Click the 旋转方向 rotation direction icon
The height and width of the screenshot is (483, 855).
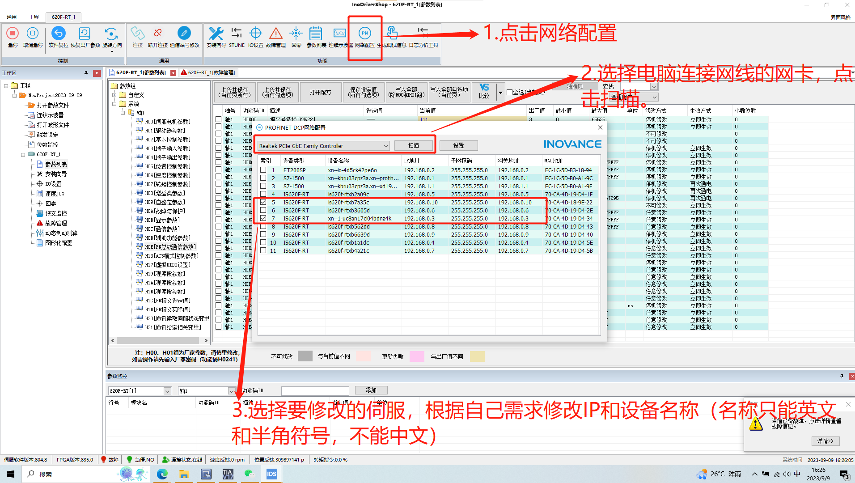(111, 34)
